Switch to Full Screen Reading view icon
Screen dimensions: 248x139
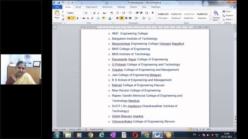tap(194, 129)
